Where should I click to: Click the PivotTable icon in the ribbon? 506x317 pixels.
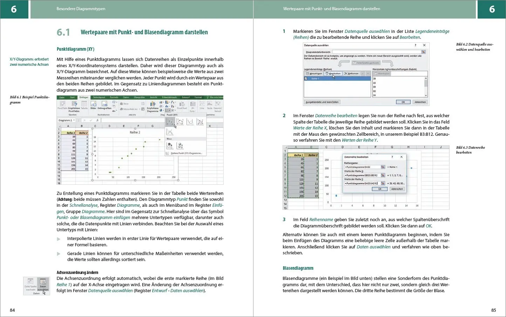coord(62,104)
